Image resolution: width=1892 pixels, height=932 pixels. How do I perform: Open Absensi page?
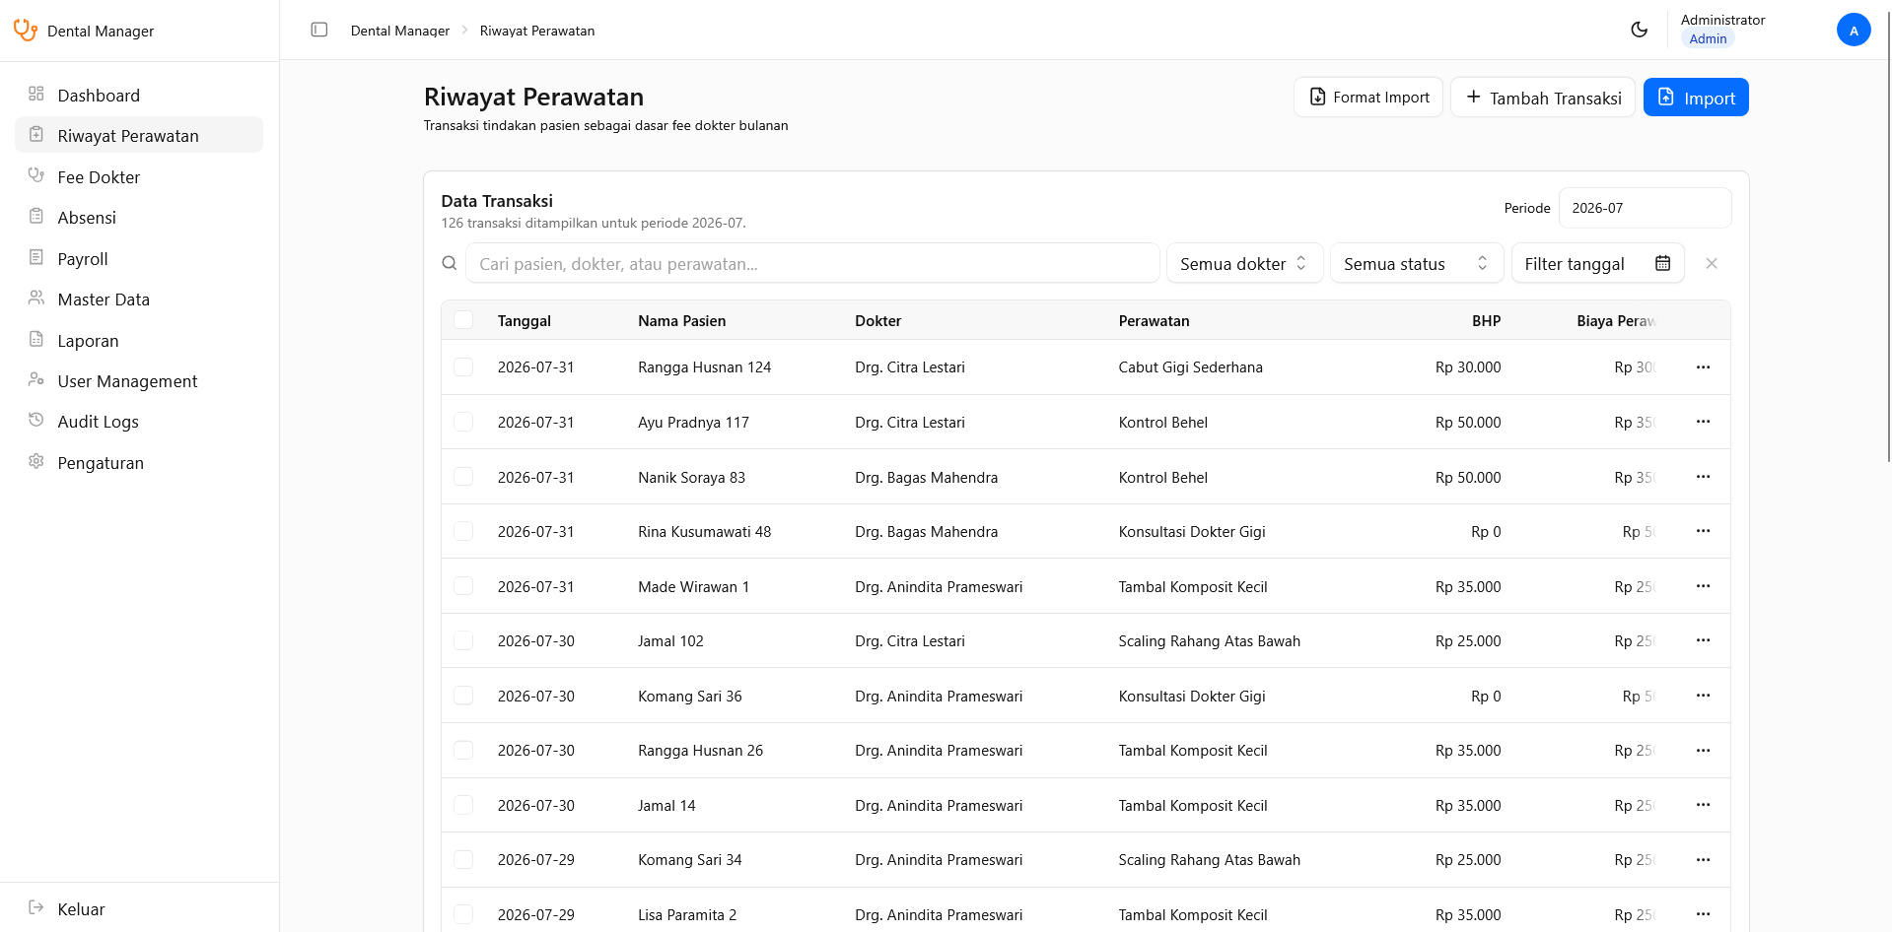(x=139, y=217)
